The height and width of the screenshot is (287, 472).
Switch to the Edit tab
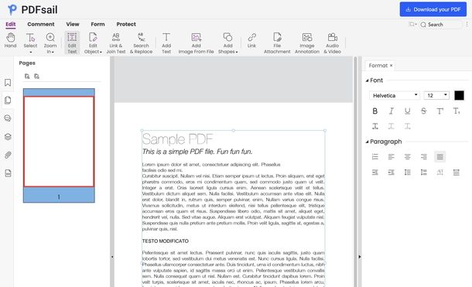tap(11, 24)
